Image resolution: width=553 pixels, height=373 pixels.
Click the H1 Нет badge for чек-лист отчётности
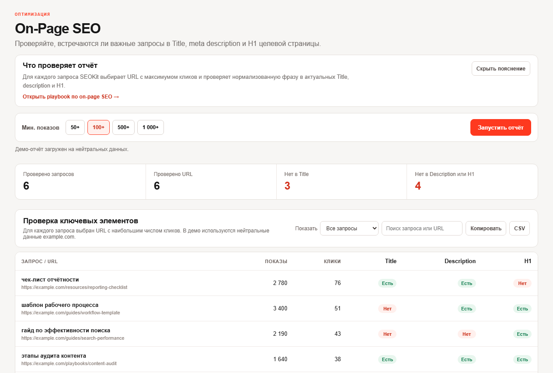tap(522, 283)
